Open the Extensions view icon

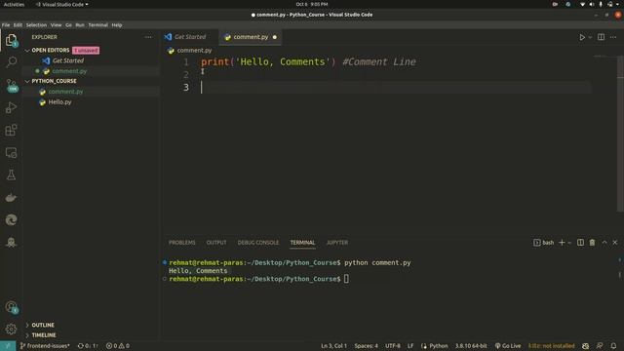[x=11, y=130]
